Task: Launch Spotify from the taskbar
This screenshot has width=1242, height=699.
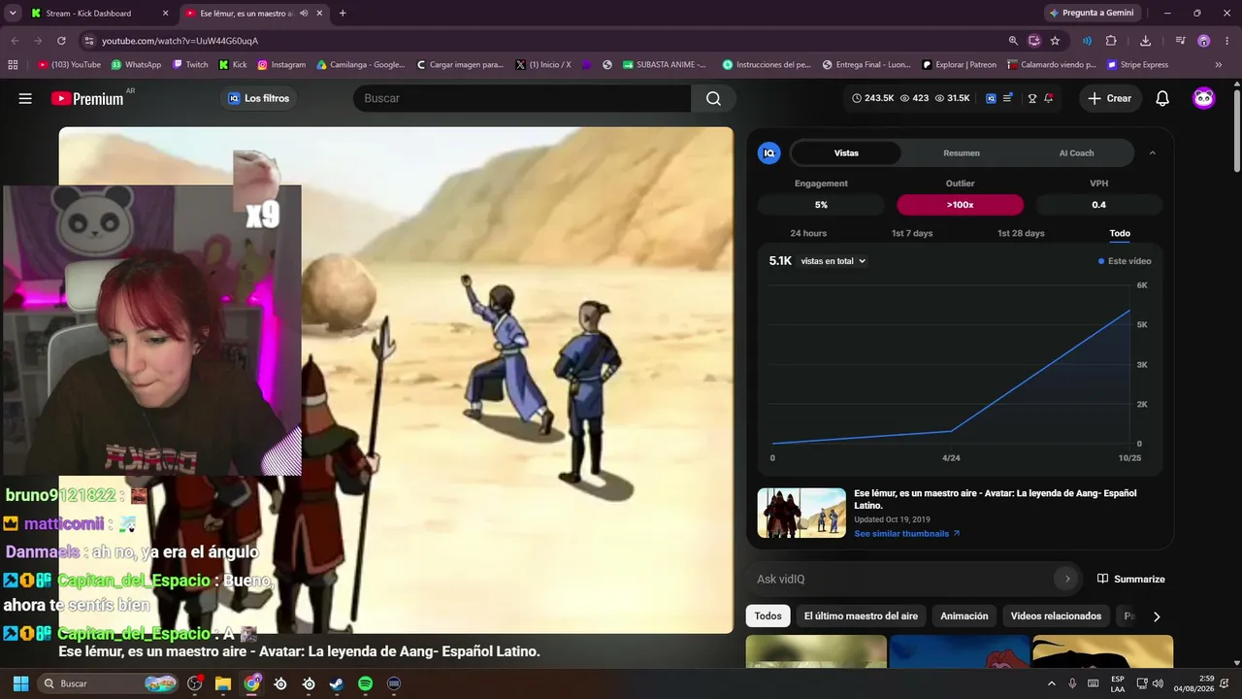Action: coord(365,683)
